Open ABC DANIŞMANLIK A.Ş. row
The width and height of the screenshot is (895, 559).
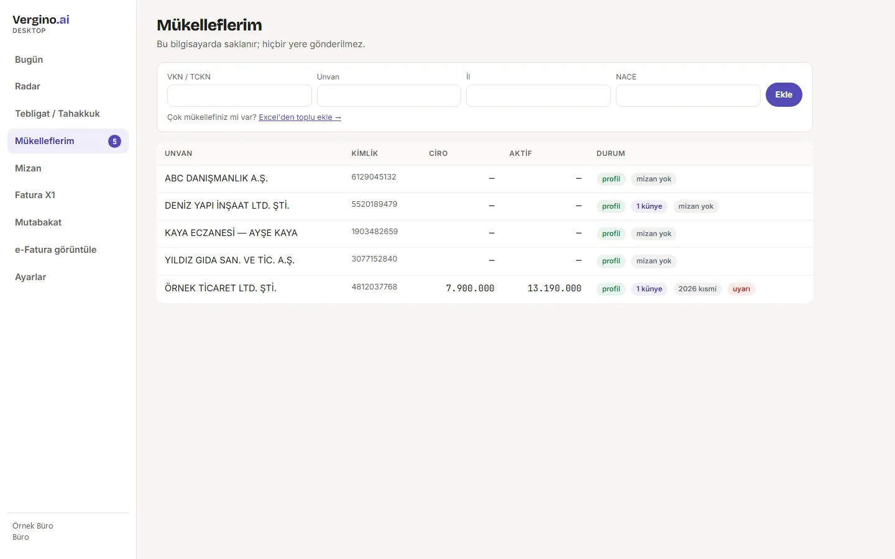485,179
